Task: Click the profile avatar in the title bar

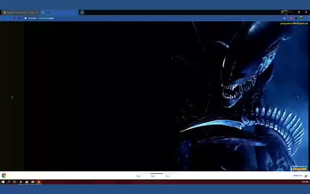Action: 285,12
